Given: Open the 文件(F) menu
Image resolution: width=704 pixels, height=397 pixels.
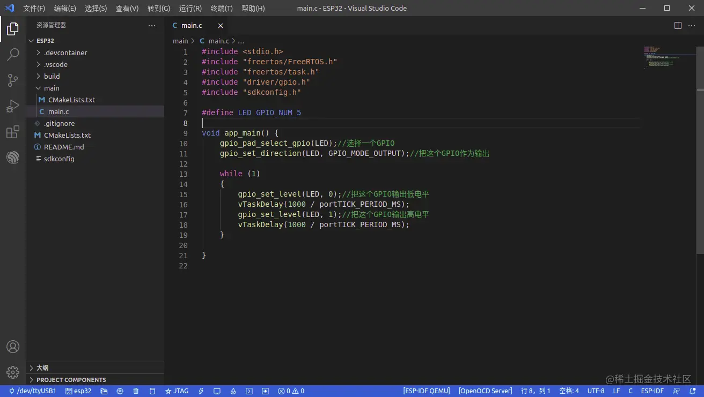Looking at the screenshot, I should (x=34, y=8).
